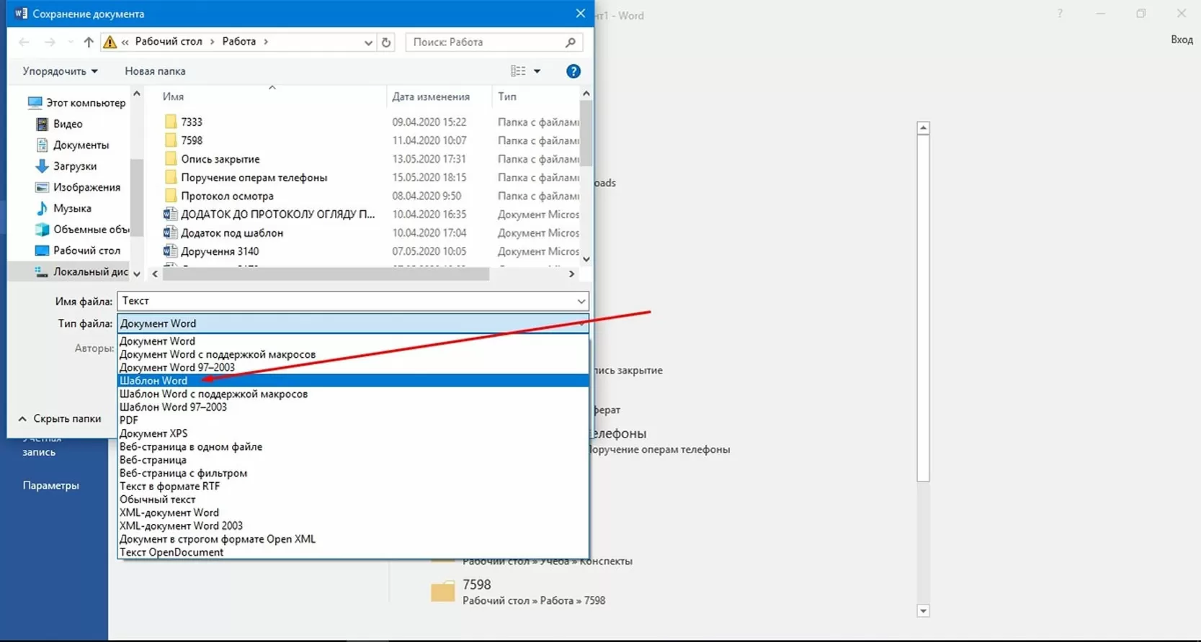Click the file list horizontal scrollbar
The width and height of the screenshot is (1201, 642).
(x=326, y=274)
